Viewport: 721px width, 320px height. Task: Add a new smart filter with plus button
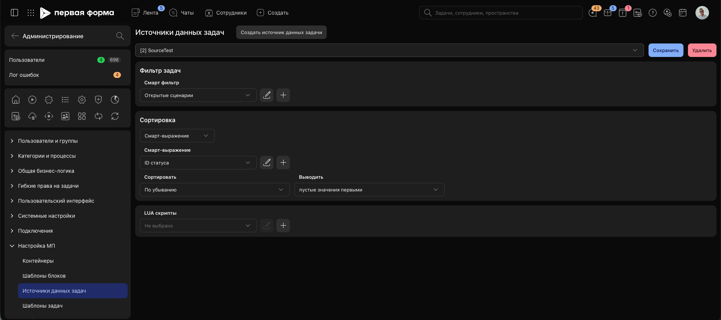click(x=283, y=95)
